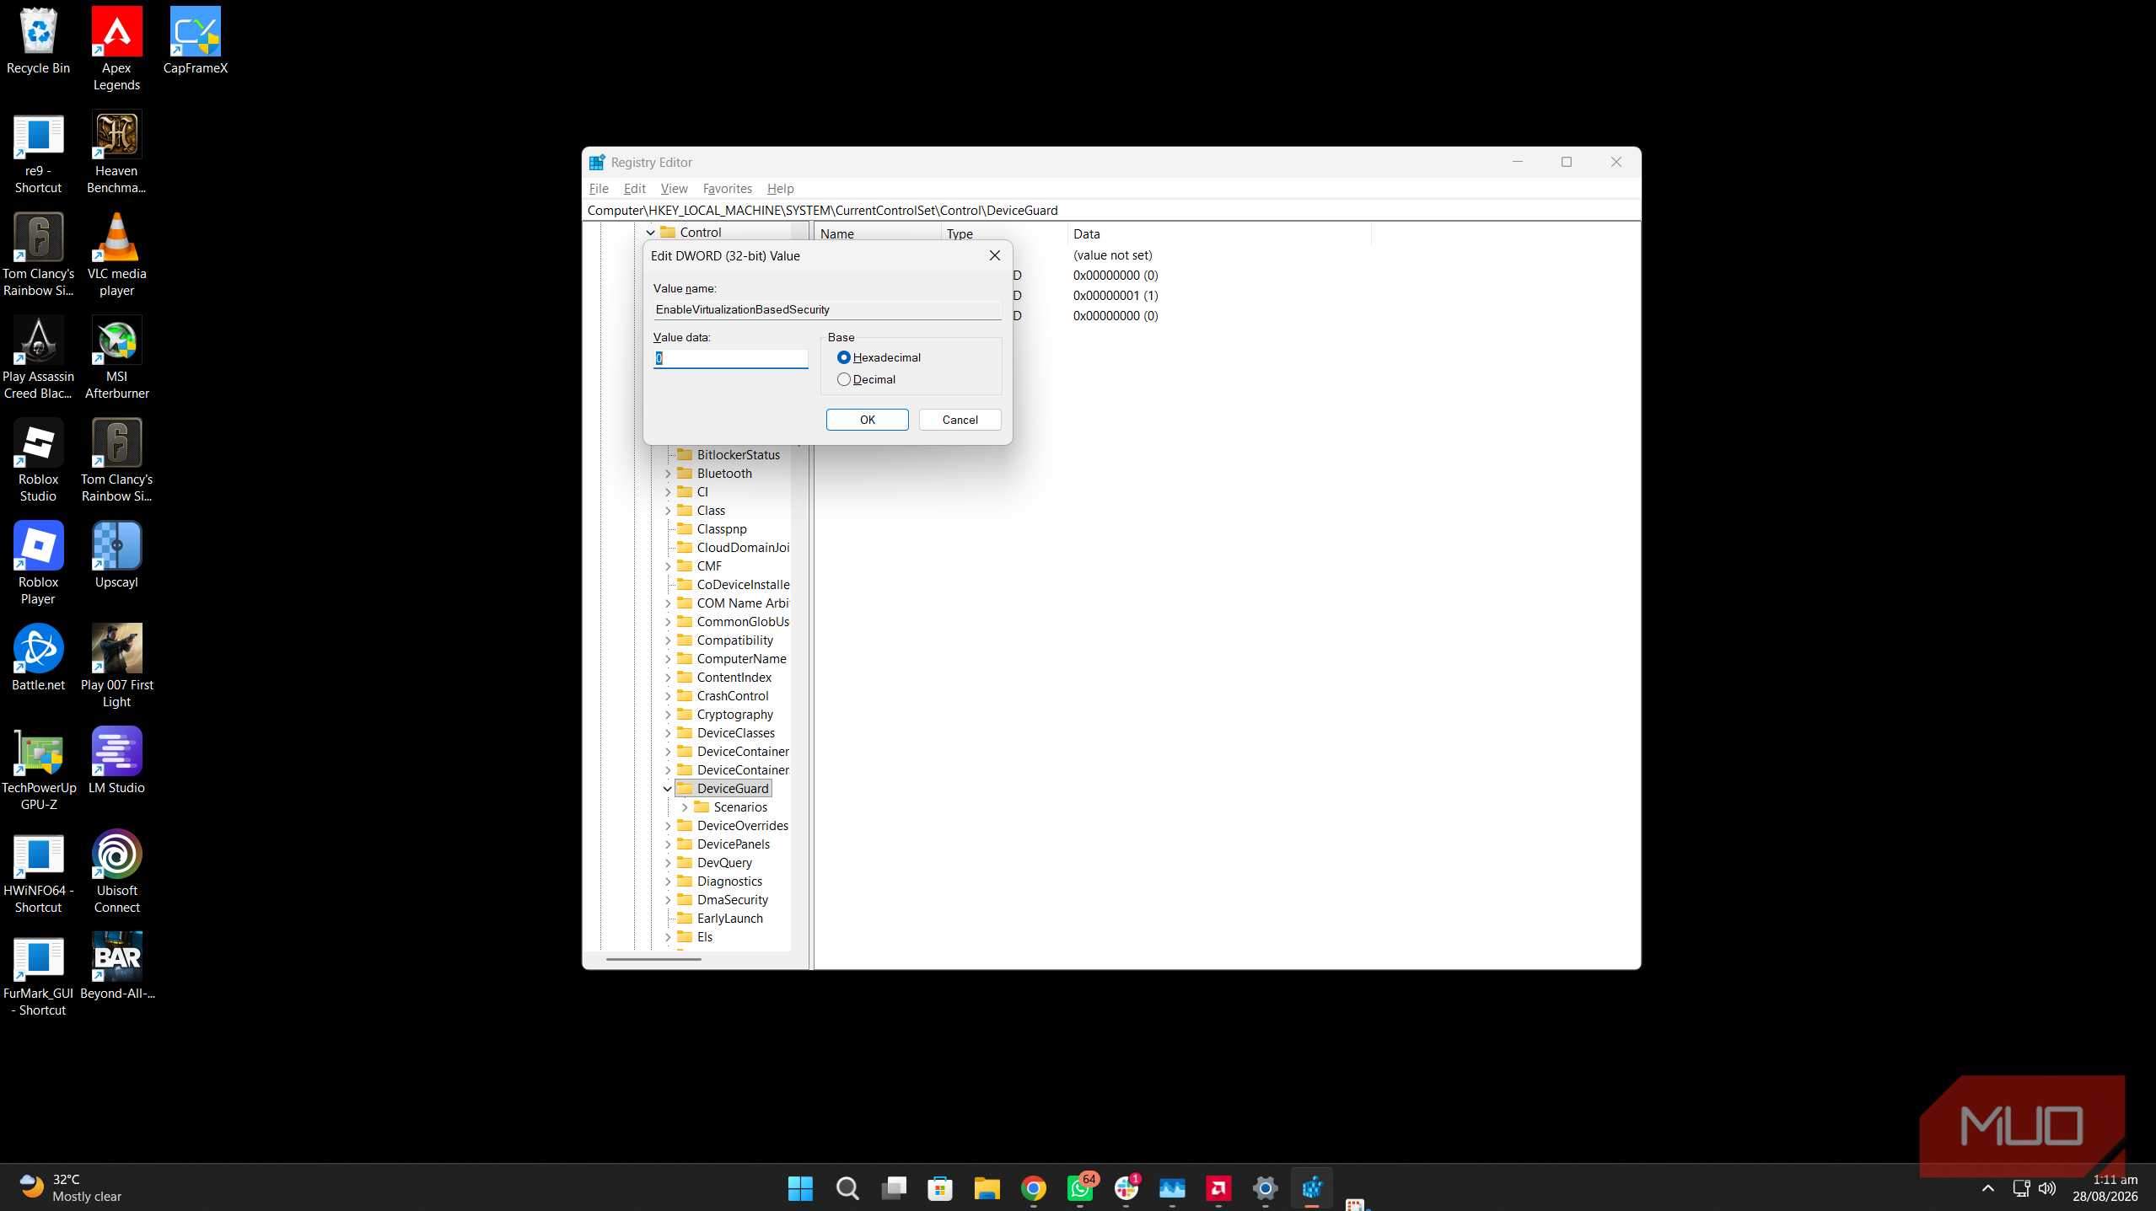The image size is (2156, 1211).
Task: Collapse the Control tree node
Action: (x=650, y=233)
